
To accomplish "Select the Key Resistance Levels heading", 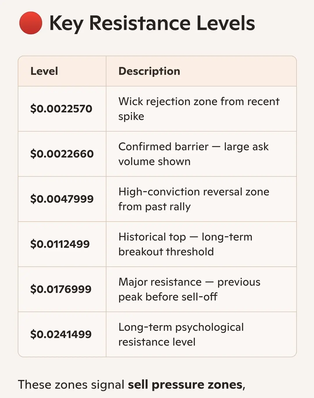I will click(x=152, y=23).
